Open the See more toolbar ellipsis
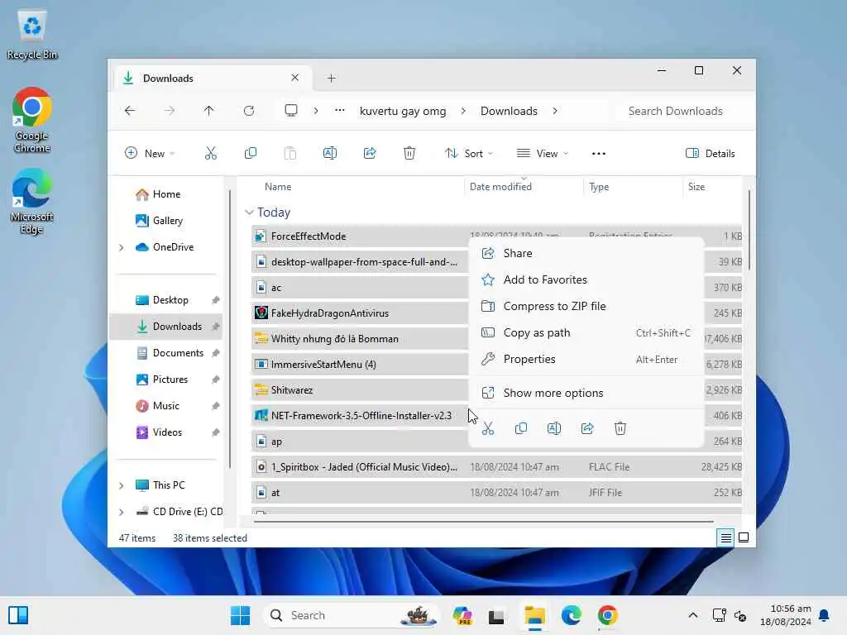 599,153
